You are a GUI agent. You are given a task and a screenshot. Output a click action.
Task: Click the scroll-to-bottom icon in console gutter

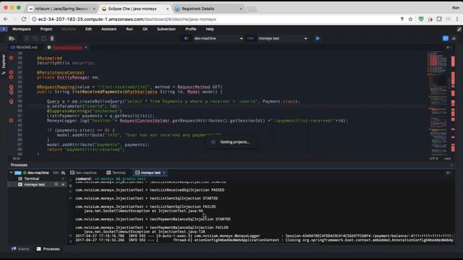click(x=70, y=241)
